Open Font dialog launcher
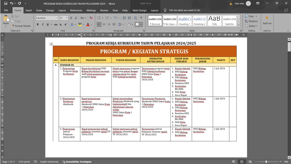 [x=93, y=31]
